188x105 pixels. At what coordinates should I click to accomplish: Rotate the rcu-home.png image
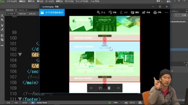113,12
